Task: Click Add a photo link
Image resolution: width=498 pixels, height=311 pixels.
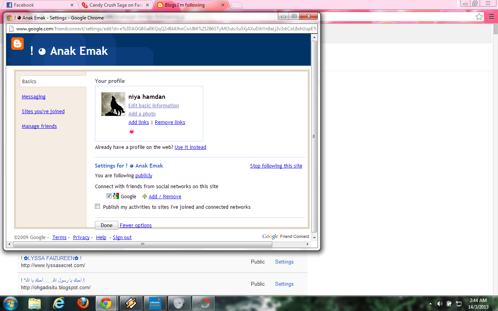Action: [x=142, y=114]
